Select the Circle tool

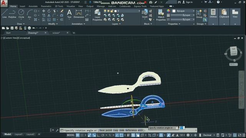[x=21, y=14]
